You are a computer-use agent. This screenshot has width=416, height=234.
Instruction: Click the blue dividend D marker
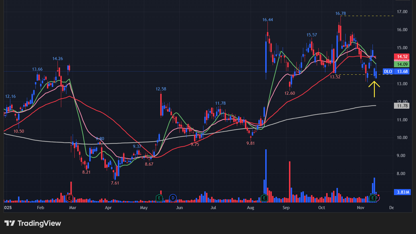click(173, 198)
